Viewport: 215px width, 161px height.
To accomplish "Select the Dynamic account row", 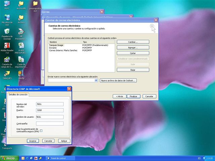I will tap(81, 48).
